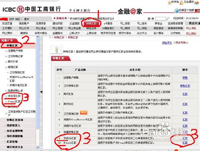The width and height of the screenshot is (200, 151).
Task: Click the ICBC logo in header
Action: 20,9
